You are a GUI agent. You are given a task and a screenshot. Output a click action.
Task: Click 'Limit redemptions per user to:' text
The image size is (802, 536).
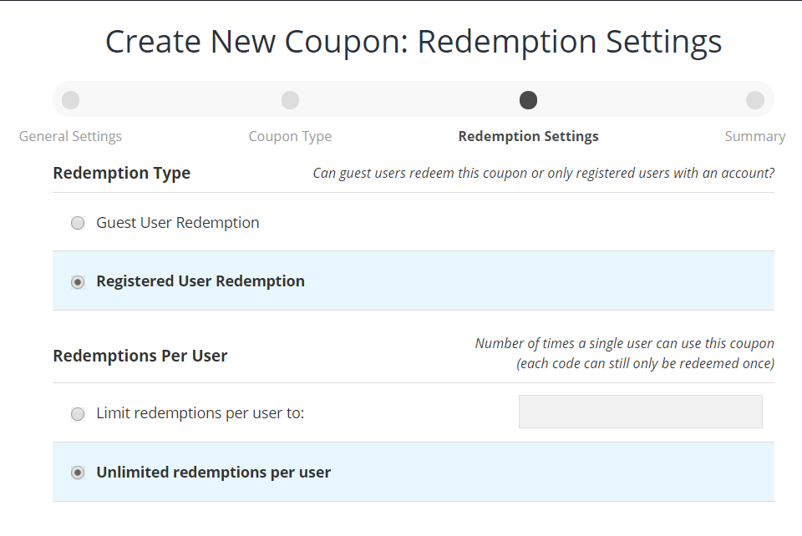200,413
